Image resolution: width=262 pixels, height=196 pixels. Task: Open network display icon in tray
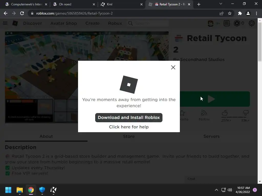(x=223, y=190)
